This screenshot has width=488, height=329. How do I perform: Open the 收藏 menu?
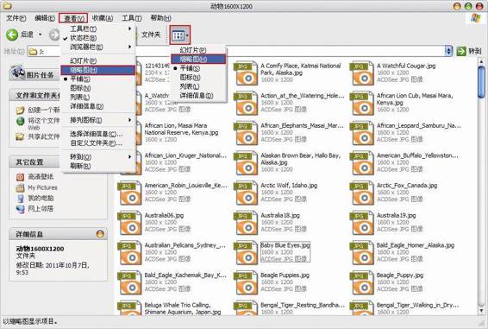click(103, 18)
